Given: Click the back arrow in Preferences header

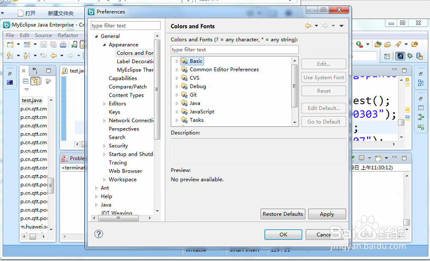Looking at the screenshot, I should pos(308,26).
